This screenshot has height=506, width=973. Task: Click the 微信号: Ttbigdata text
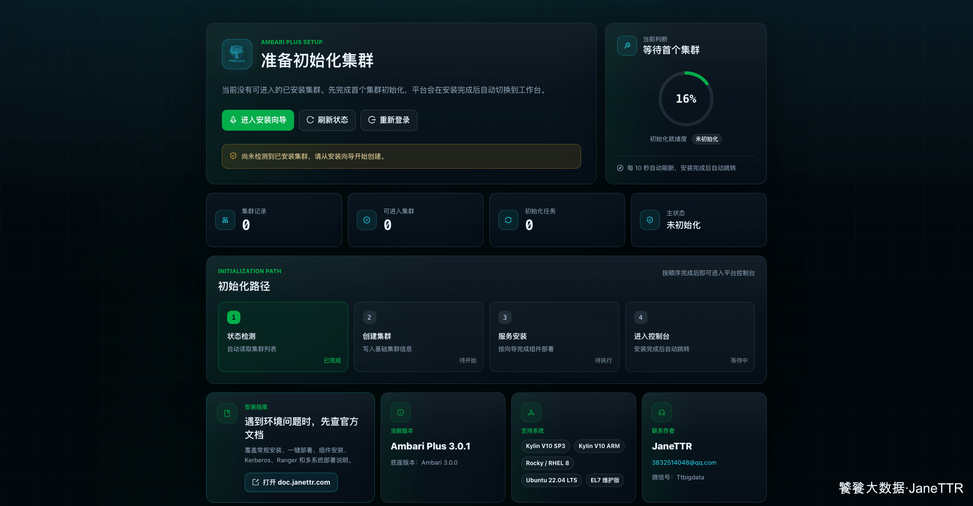click(x=678, y=477)
